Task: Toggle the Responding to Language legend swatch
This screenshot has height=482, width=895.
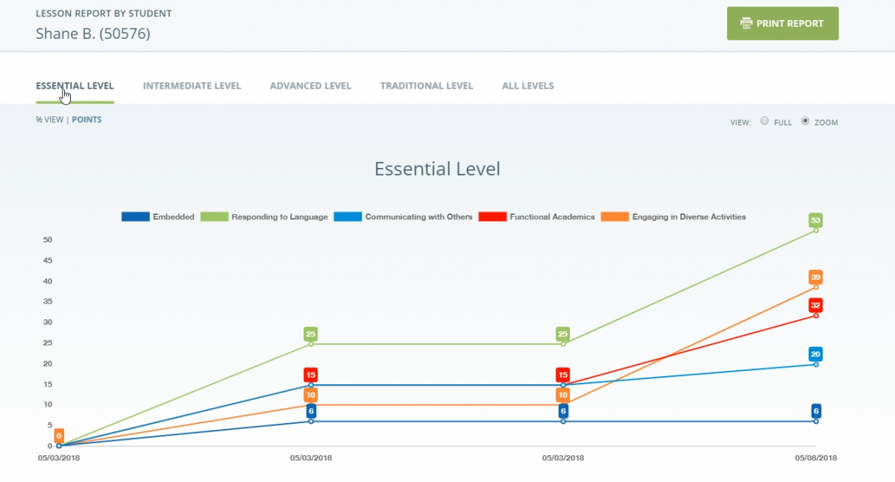Action: tap(214, 217)
